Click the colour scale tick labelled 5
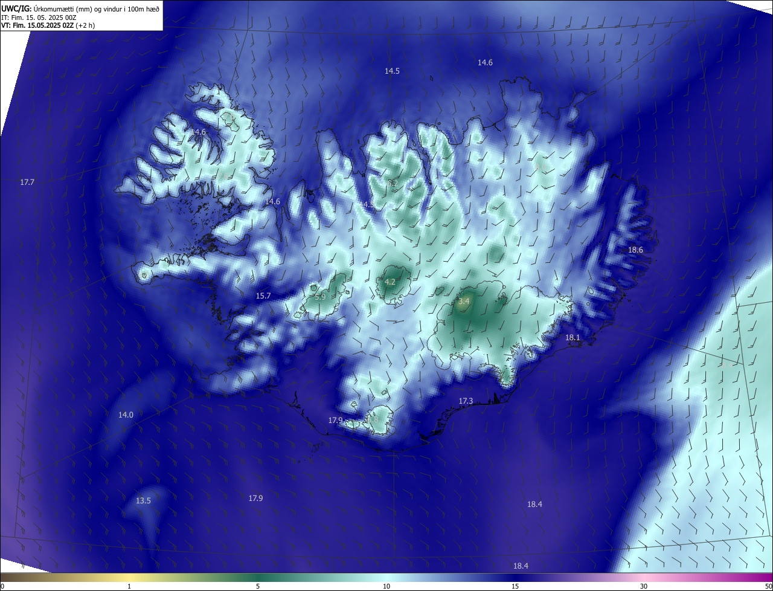Viewport: 773px width, 591px height. point(258,586)
